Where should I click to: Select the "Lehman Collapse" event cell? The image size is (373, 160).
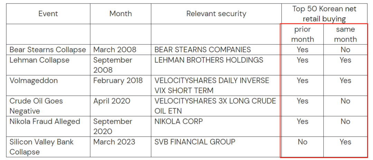pyautogui.click(x=39, y=60)
